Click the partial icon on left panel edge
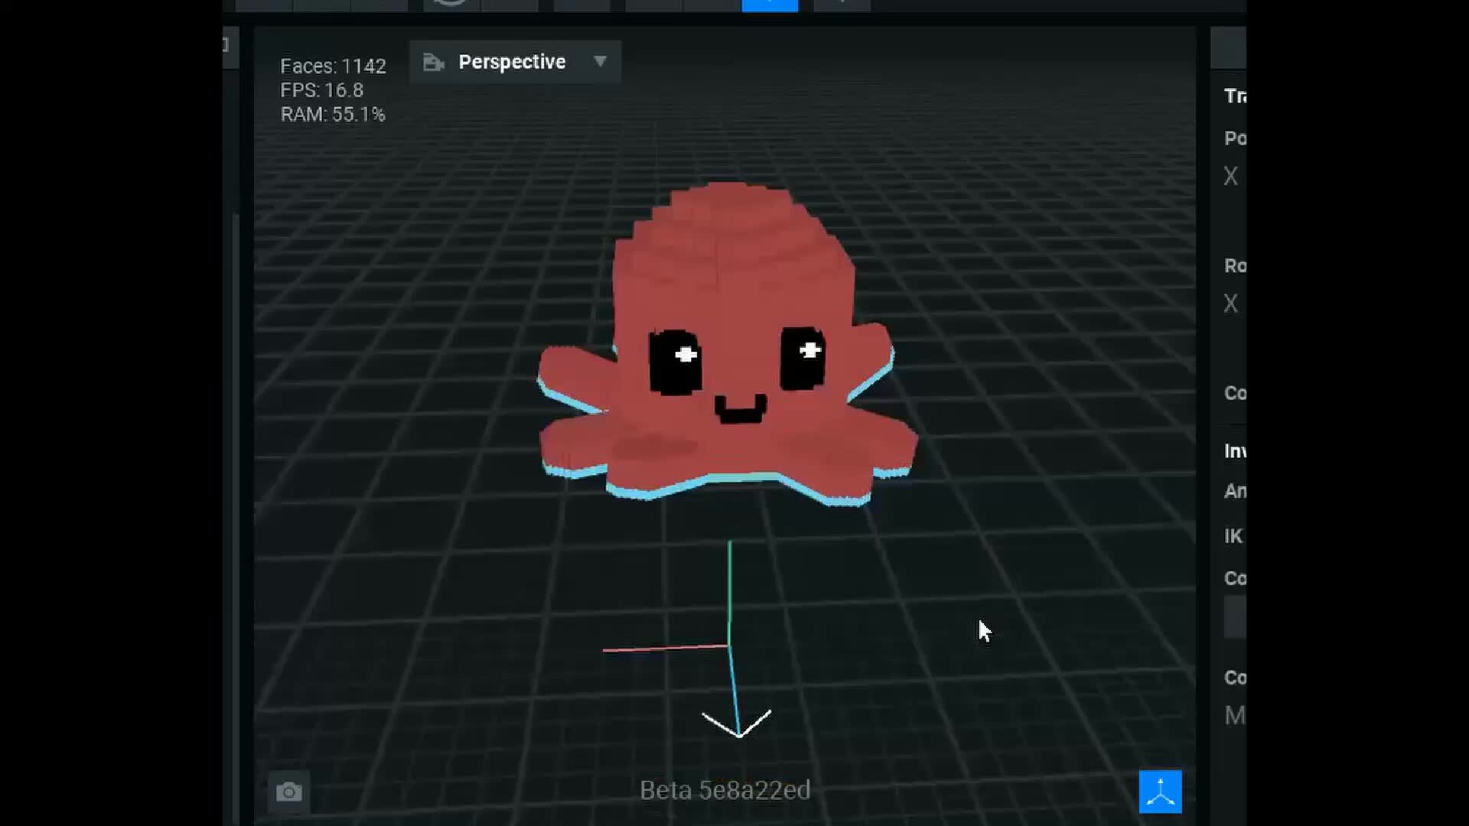This screenshot has height=826, width=1469. click(x=226, y=44)
